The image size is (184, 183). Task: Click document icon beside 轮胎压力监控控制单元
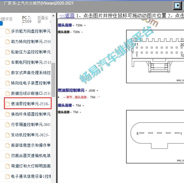coord(8,52)
